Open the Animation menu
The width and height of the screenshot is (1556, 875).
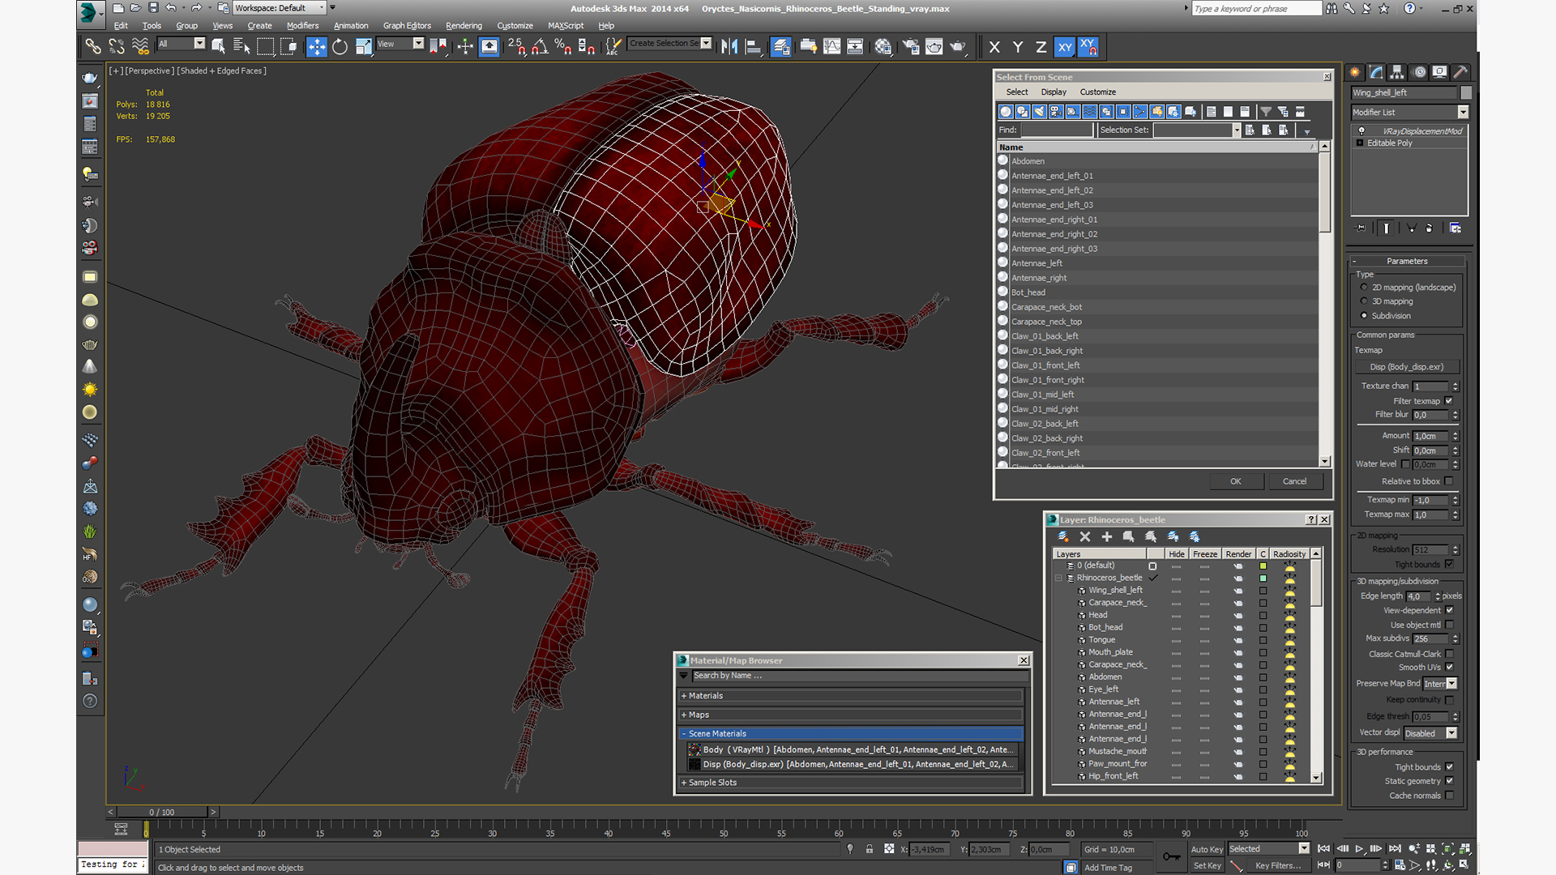[351, 25]
